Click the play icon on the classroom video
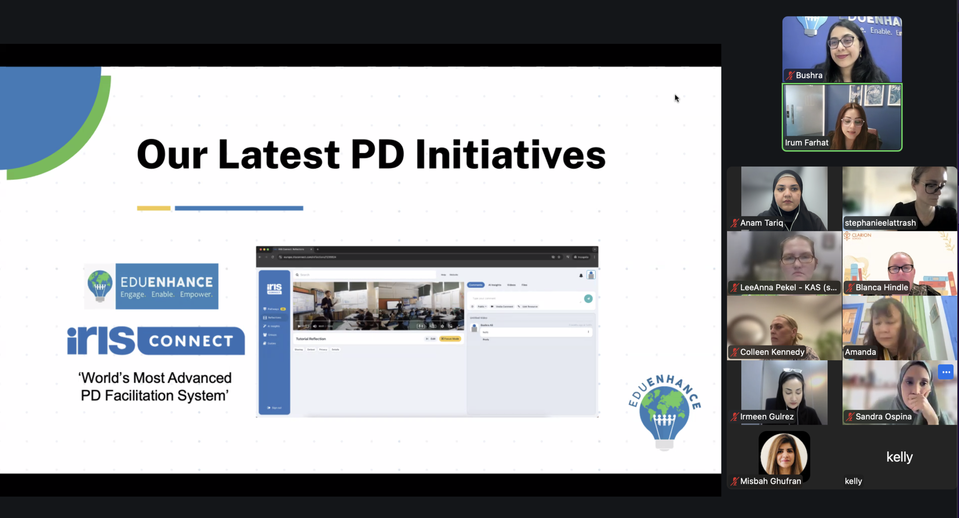The image size is (959, 518). 299,326
